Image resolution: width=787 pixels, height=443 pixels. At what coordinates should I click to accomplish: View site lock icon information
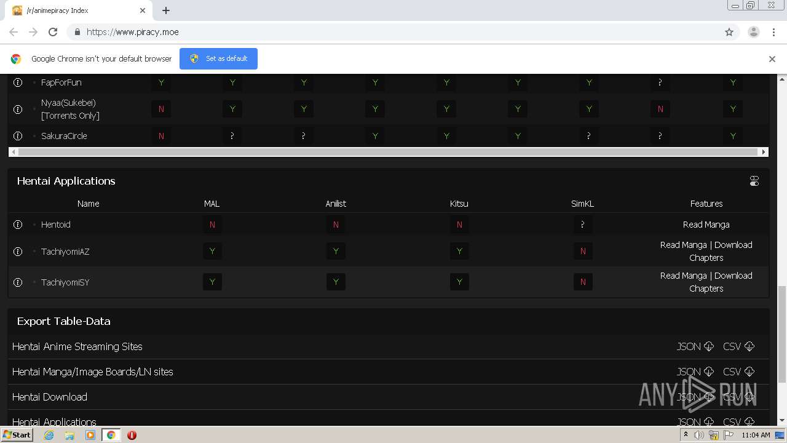tap(77, 32)
